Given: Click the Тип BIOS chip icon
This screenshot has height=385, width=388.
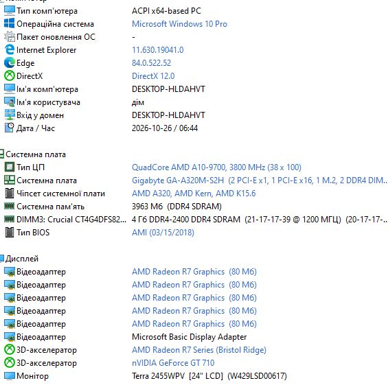Looking at the screenshot, I should click(x=10, y=233).
